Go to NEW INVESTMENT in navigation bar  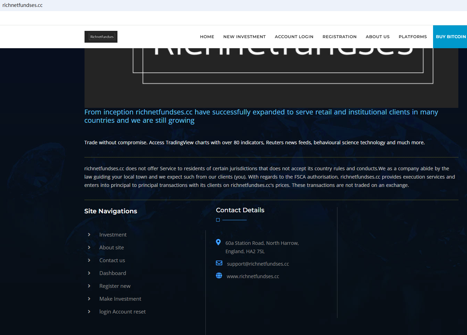tap(244, 37)
